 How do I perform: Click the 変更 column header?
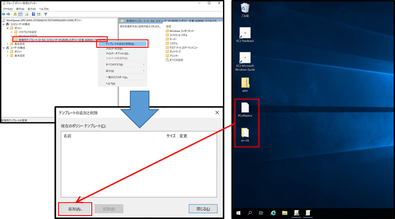coord(197,136)
